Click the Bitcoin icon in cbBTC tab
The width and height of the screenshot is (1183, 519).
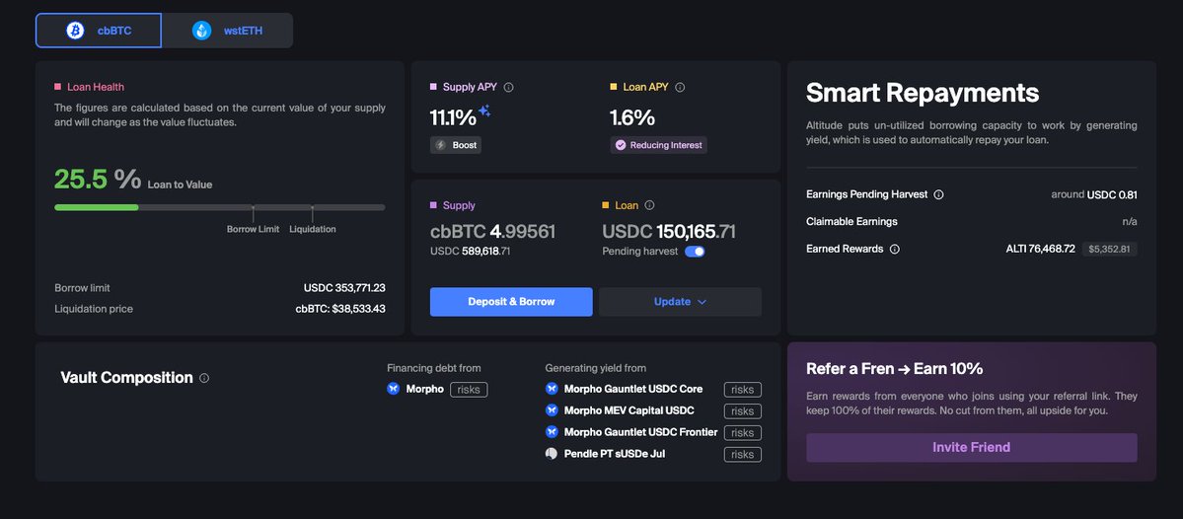[75, 31]
